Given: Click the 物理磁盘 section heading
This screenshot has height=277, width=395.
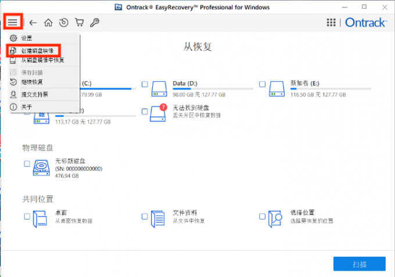Looking at the screenshot, I should pyautogui.click(x=38, y=148).
